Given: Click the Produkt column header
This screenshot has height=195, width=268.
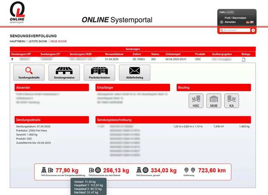Looking at the screenshot, I should click(200, 54).
